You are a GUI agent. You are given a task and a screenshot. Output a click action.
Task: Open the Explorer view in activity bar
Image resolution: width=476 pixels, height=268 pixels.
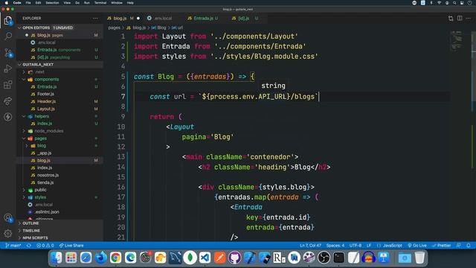point(8,21)
